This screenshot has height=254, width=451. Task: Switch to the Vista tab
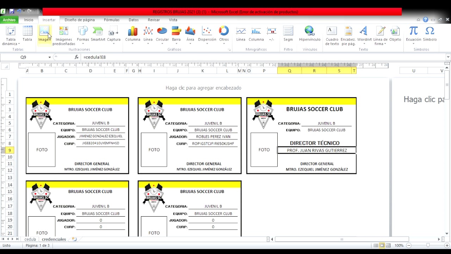click(173, 20)
